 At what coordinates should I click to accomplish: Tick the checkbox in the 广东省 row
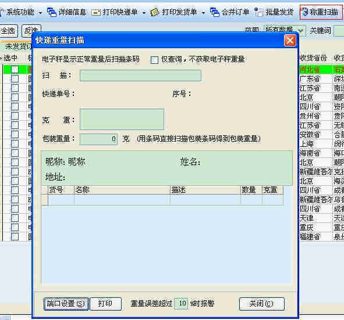(15, 79)
